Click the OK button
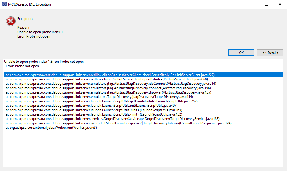Viewport: 287px width, 171px height. click(241, 53)
